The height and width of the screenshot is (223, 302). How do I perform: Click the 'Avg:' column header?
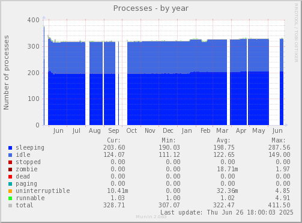click(223, 140)
